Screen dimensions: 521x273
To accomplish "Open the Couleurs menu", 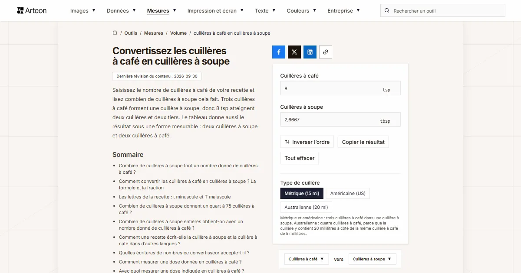I will (x=301, y=11).
